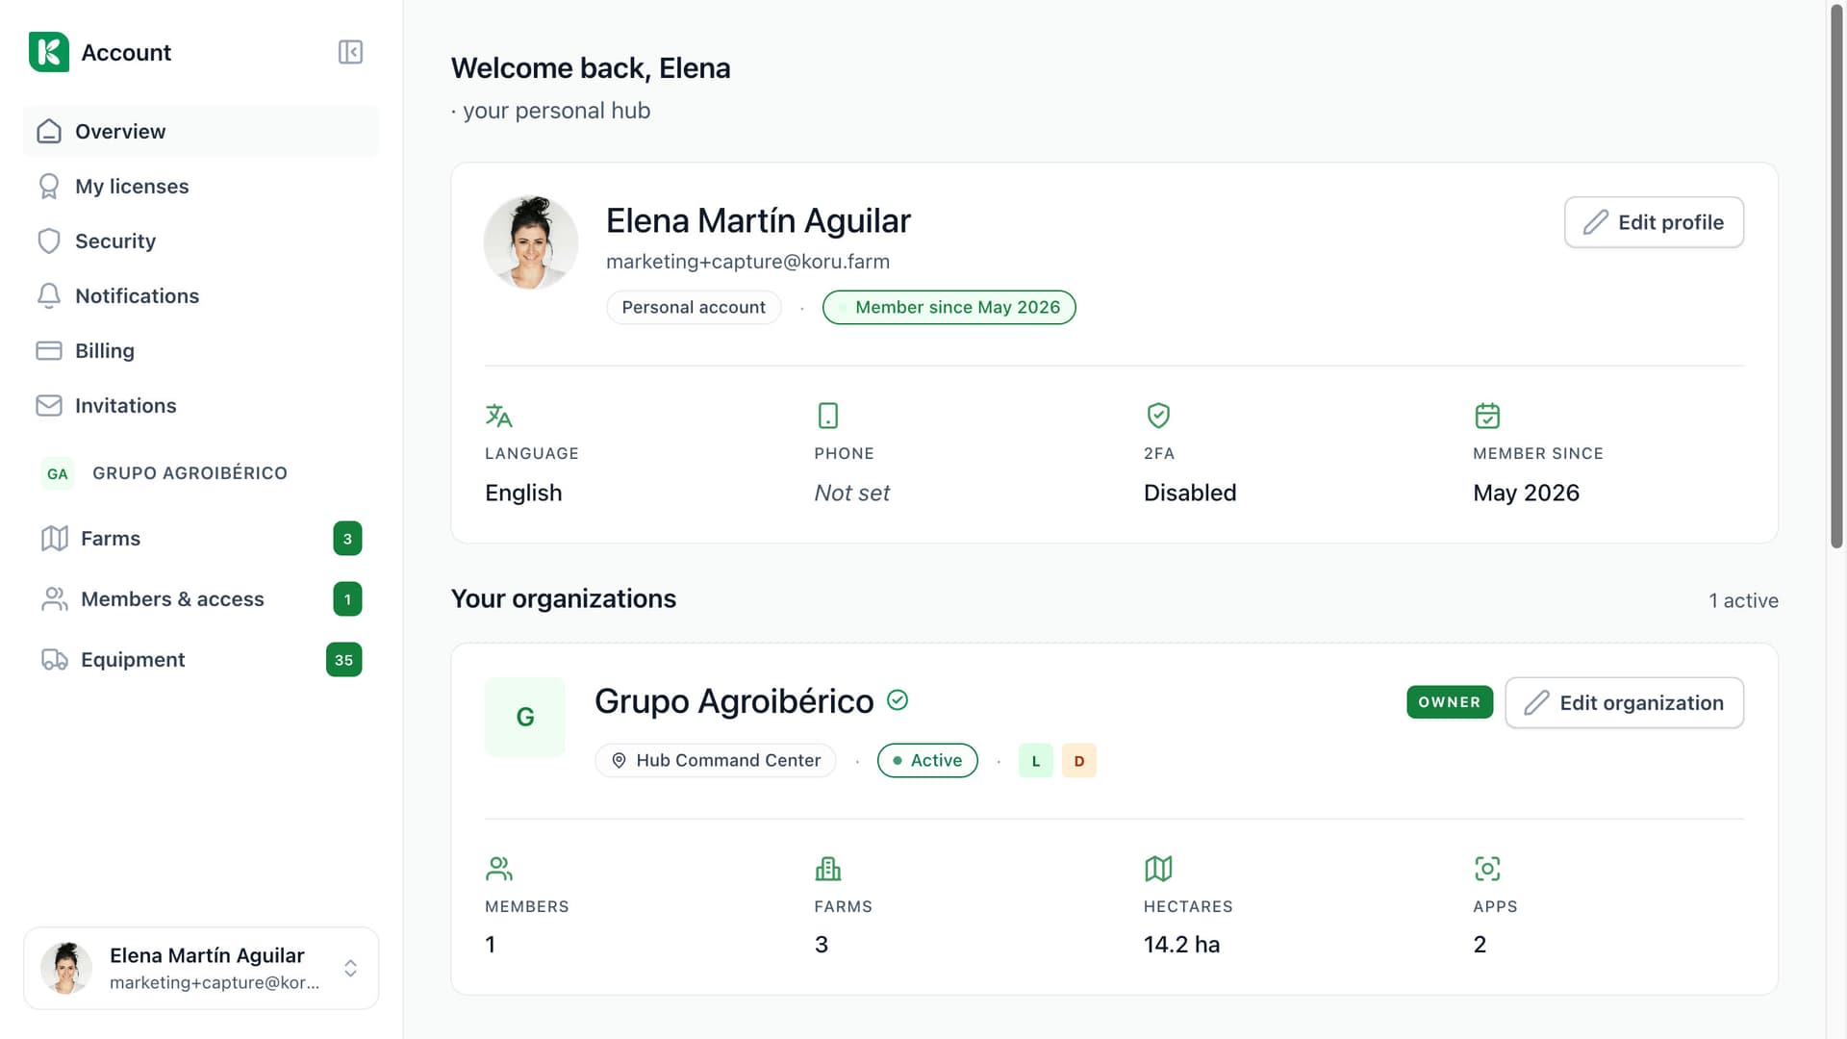Viewport: 1847px width, 1039px height.
Task: Open Invitations in the sidebar
Action: click(x=201, y=405)
